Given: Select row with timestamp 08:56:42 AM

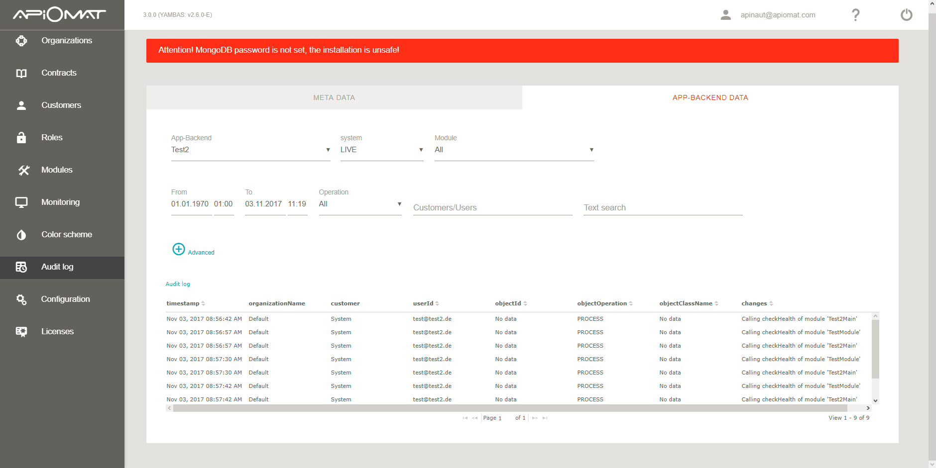Looking at the screenshot, I should (x=519, y=319).
